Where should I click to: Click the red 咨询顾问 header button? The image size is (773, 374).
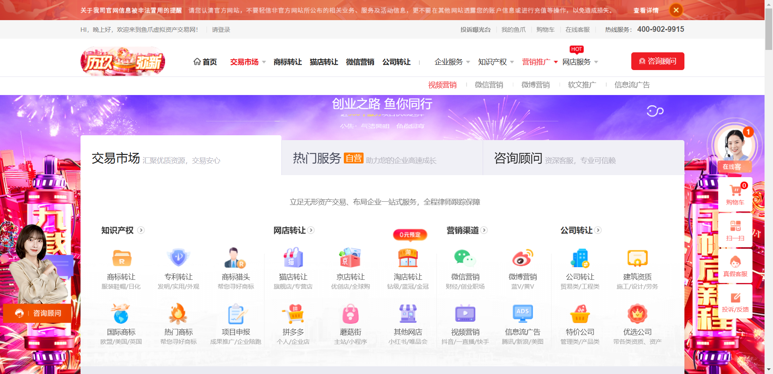tap(657, 61)
